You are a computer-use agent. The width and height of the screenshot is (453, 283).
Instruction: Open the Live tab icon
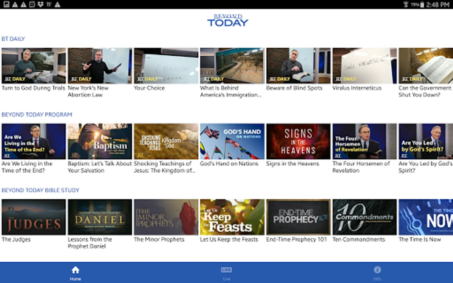point(226,270)
